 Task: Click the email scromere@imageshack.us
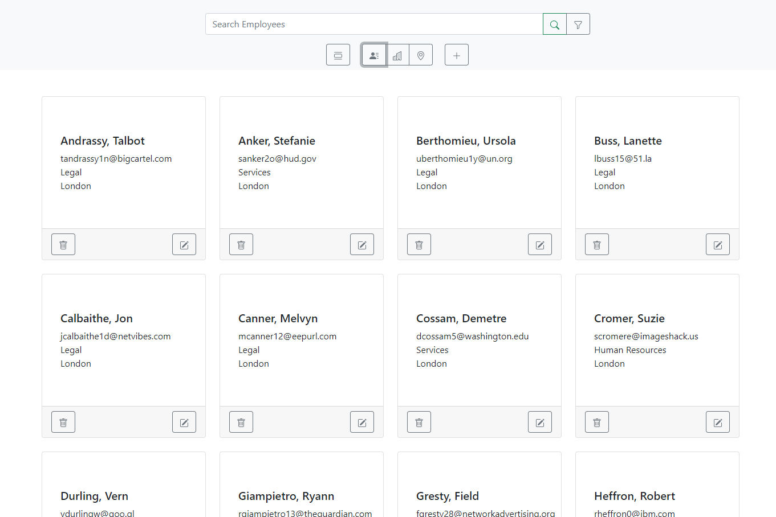pyautogui.click(x=646, y=336)
